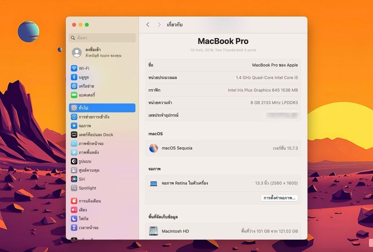Viewport: 373px width, 252px height.
Task: Click the จอภาพ Retina ในตัวเครื่อง label
Action: click(185, 183)
